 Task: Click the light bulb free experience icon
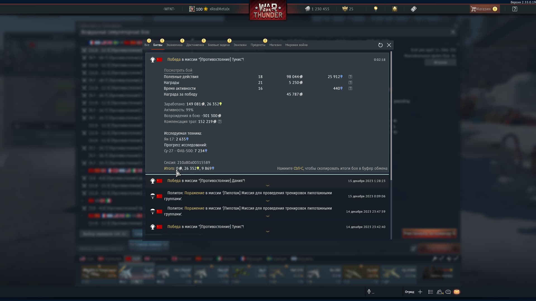click(x=376, y=9)
